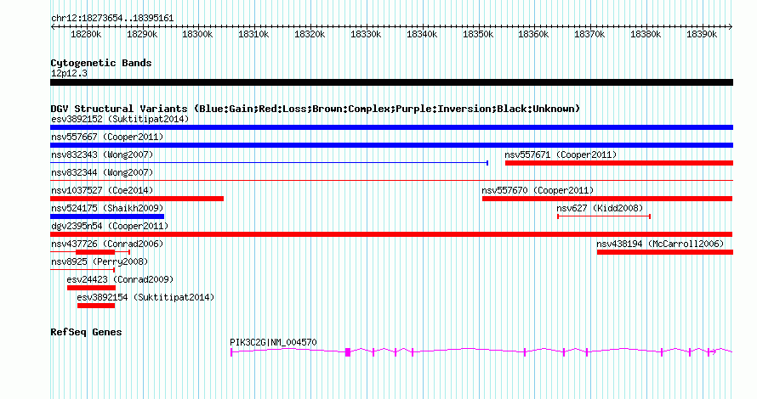The image size is (757, 399).
Task: Open the DGV Structural Variants track title
Action: [x=316, y=109]
